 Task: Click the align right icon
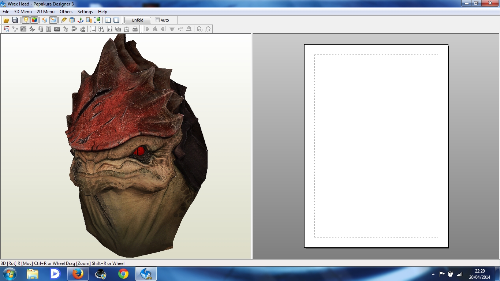pyautogui.click(x=164, y=29)
